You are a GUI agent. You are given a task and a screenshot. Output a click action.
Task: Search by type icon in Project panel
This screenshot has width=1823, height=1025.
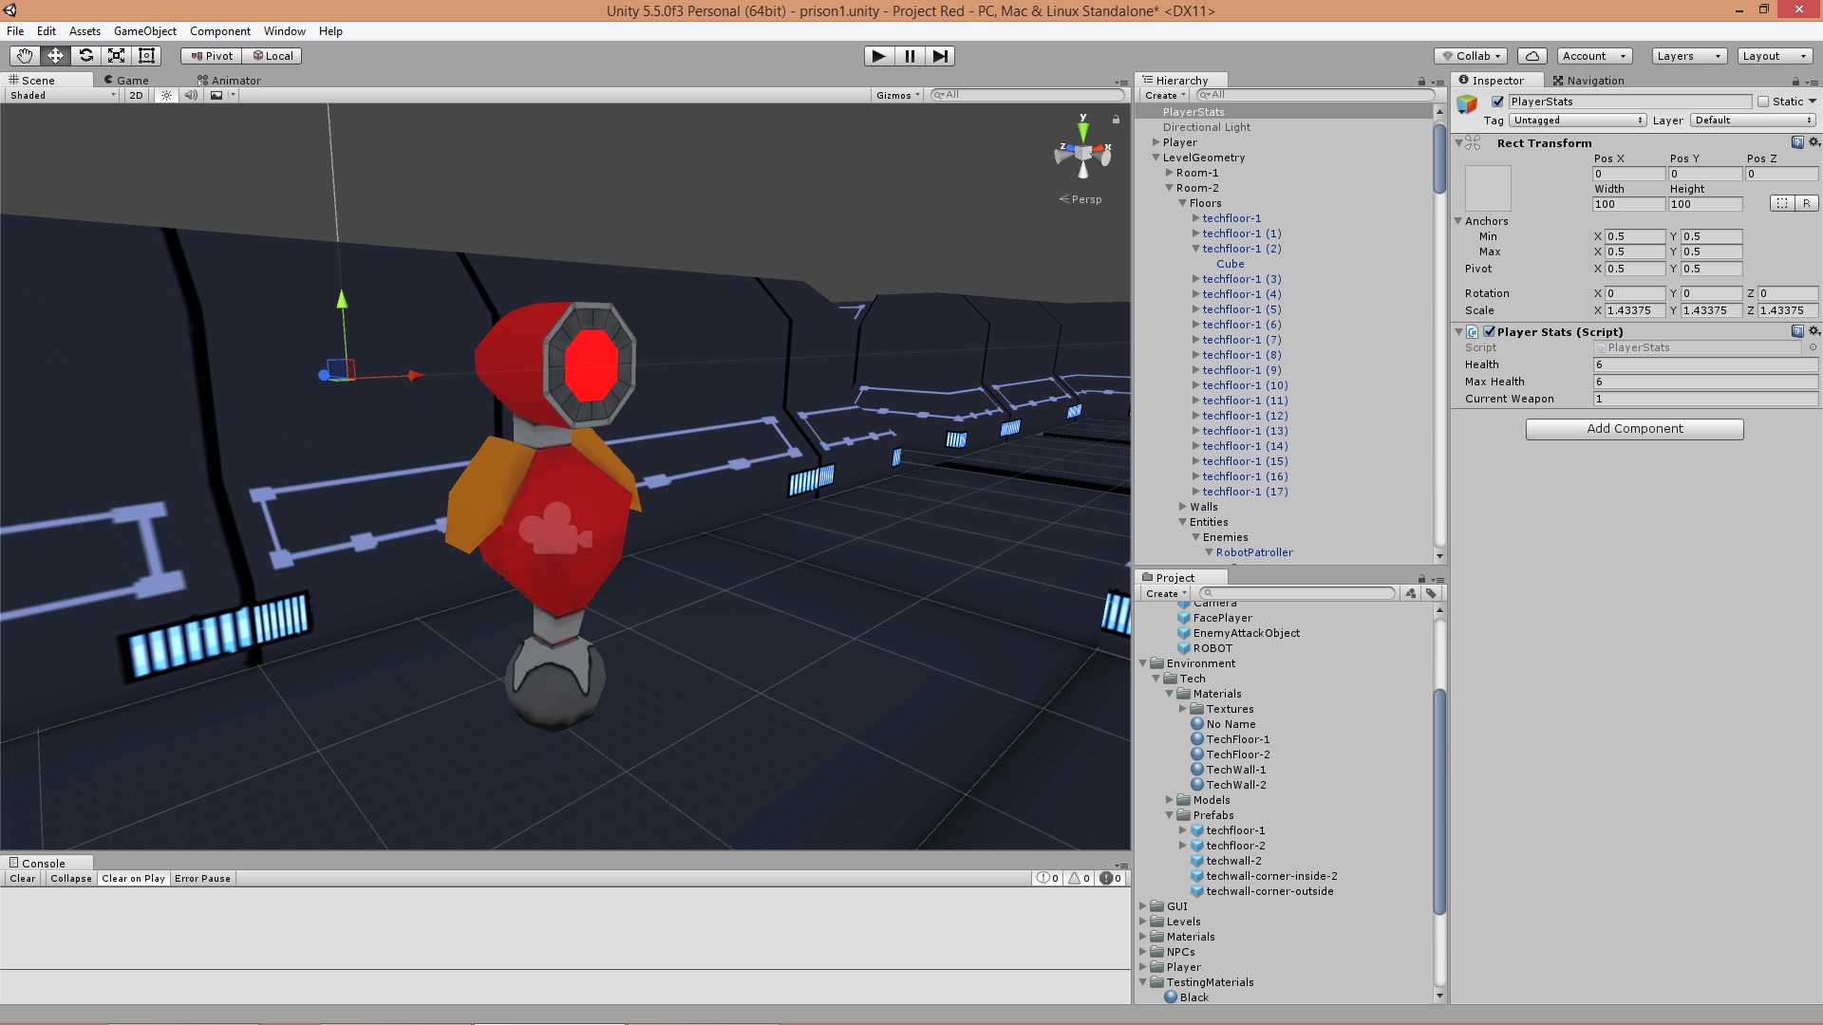[1411, 593]
